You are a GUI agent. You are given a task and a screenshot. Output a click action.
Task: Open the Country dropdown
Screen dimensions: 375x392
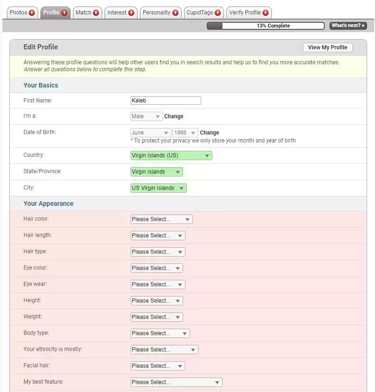click(171, 155)
